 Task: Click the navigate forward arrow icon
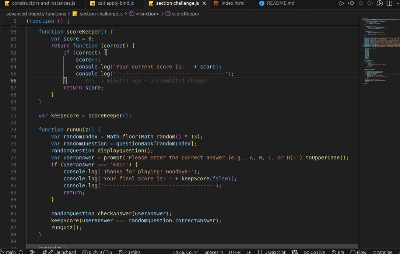coord(370,3)
